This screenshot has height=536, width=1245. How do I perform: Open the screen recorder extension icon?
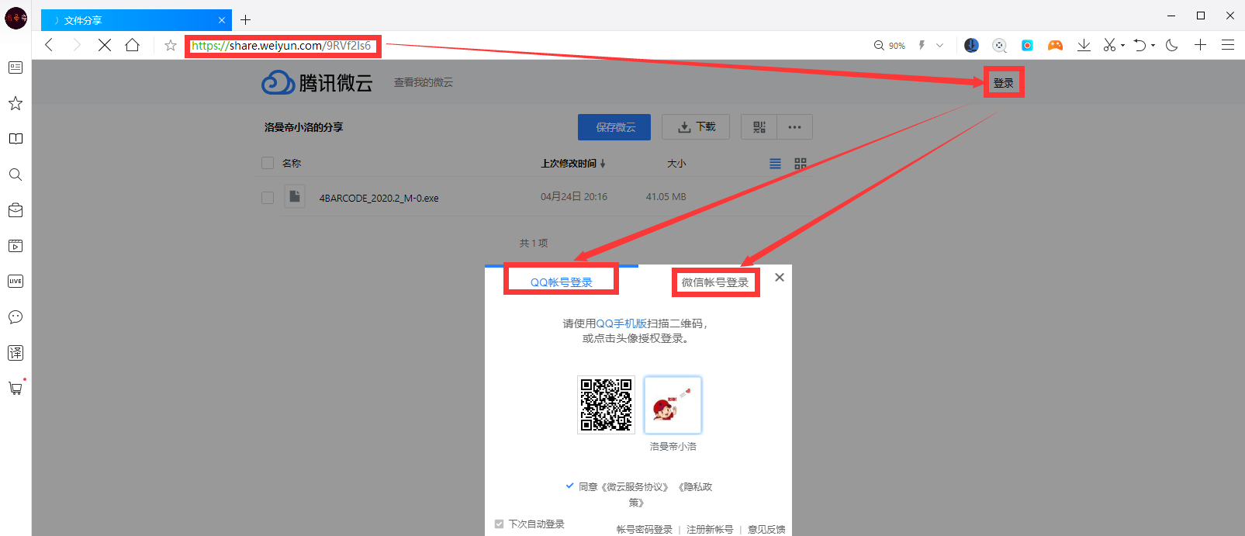(1027, 46)
